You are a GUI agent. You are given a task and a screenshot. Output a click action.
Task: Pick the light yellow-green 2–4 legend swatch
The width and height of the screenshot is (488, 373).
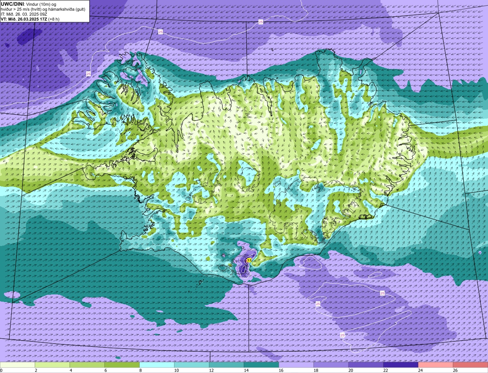pyautogui.click(x=52, y=365)
